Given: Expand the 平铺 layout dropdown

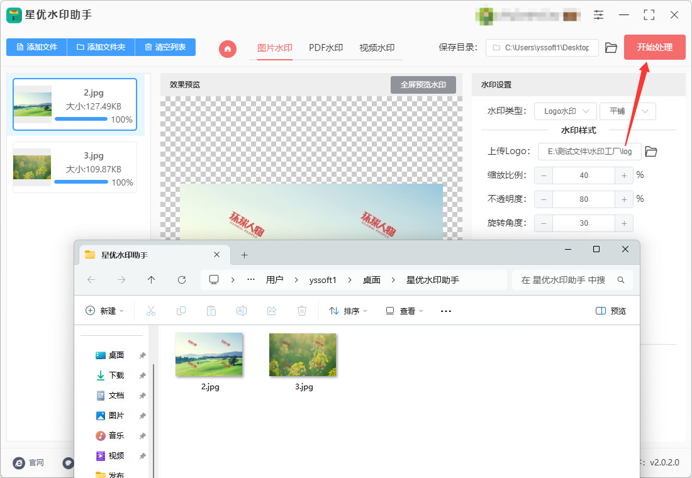Looking at the screenshot, I should pyautogui.click(x=628, y=111).
